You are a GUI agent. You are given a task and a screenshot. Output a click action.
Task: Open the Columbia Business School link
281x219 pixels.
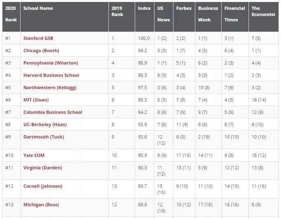pos(53,112)
